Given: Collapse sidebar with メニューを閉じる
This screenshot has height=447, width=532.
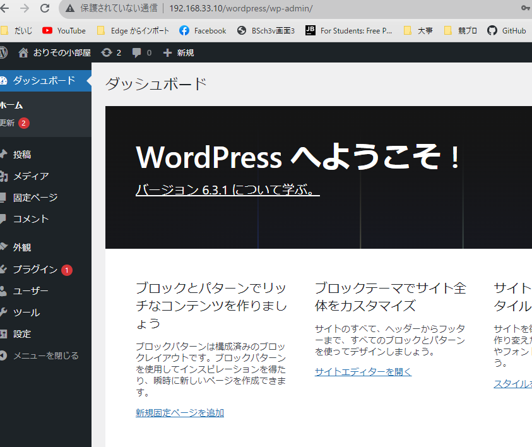Looking at the screenshot, I should point(45,355).
